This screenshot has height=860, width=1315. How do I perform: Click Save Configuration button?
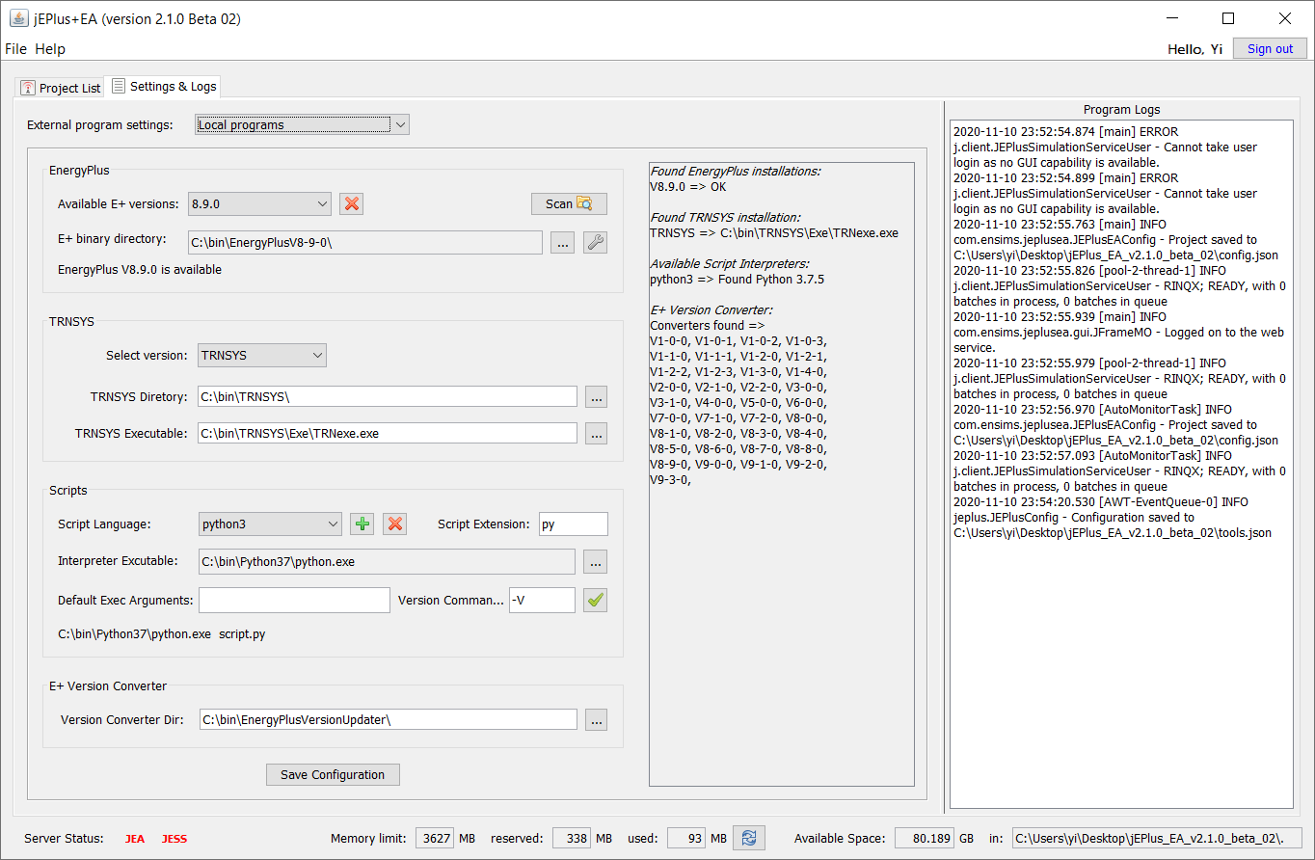click(x=333, y=774)
